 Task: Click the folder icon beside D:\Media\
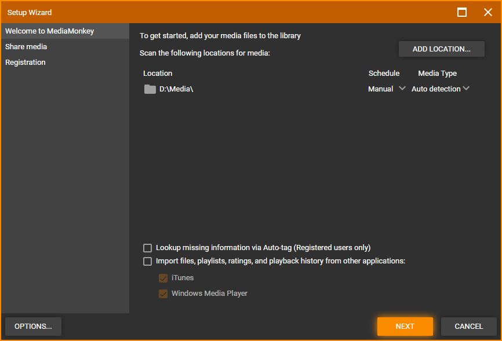(150, 89)
